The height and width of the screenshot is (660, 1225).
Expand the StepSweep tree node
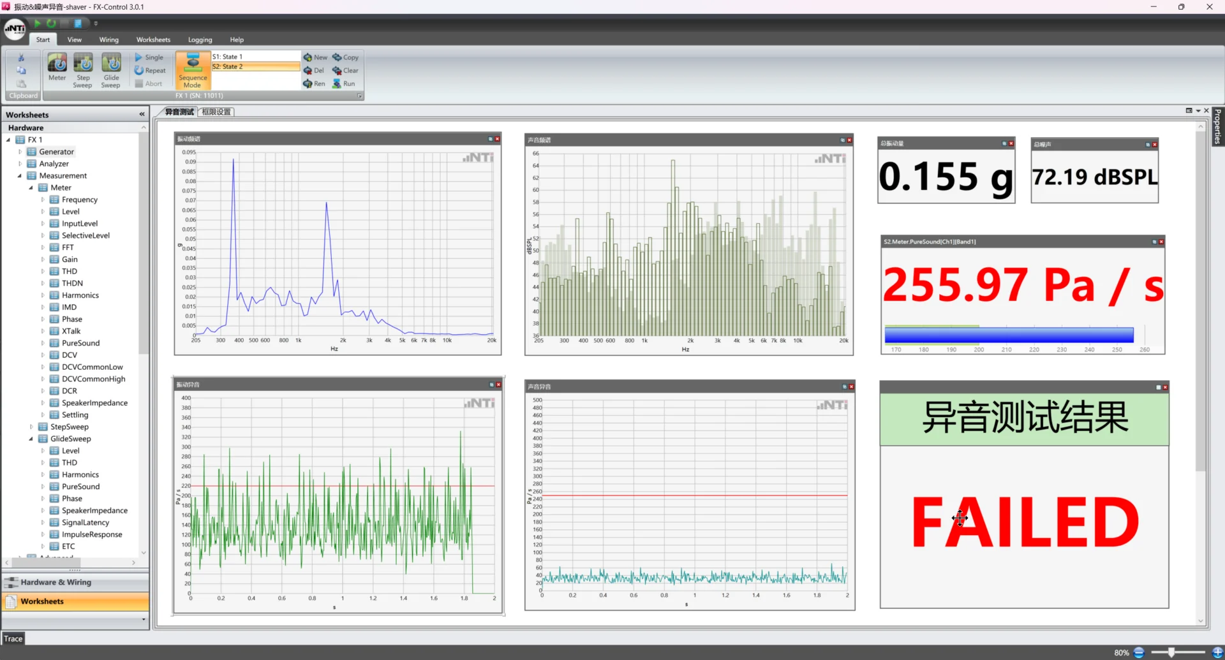coord(31,427)
